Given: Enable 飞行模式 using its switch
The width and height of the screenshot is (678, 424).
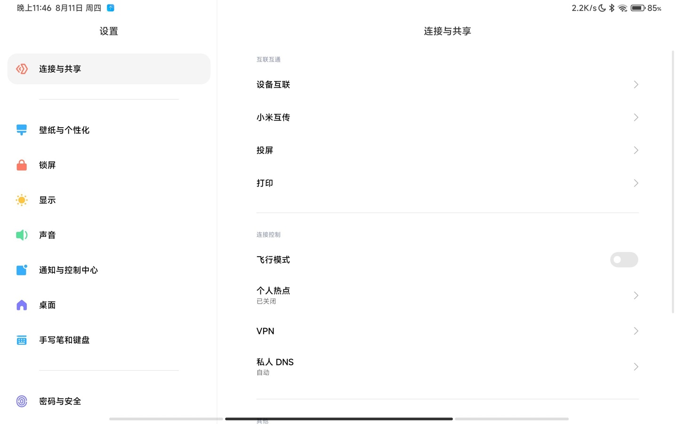Looking at the screenshot, I should click(x=624, y=260).
